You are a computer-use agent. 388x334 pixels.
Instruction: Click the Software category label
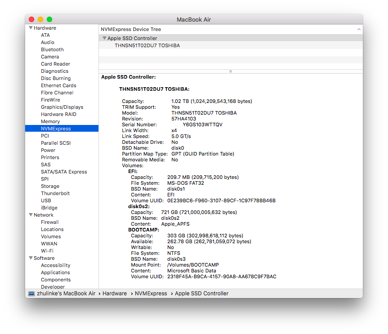pos(44,258)
